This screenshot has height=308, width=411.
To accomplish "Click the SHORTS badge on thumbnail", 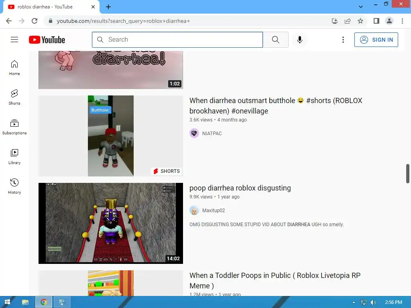I will (x=167, y=171).
